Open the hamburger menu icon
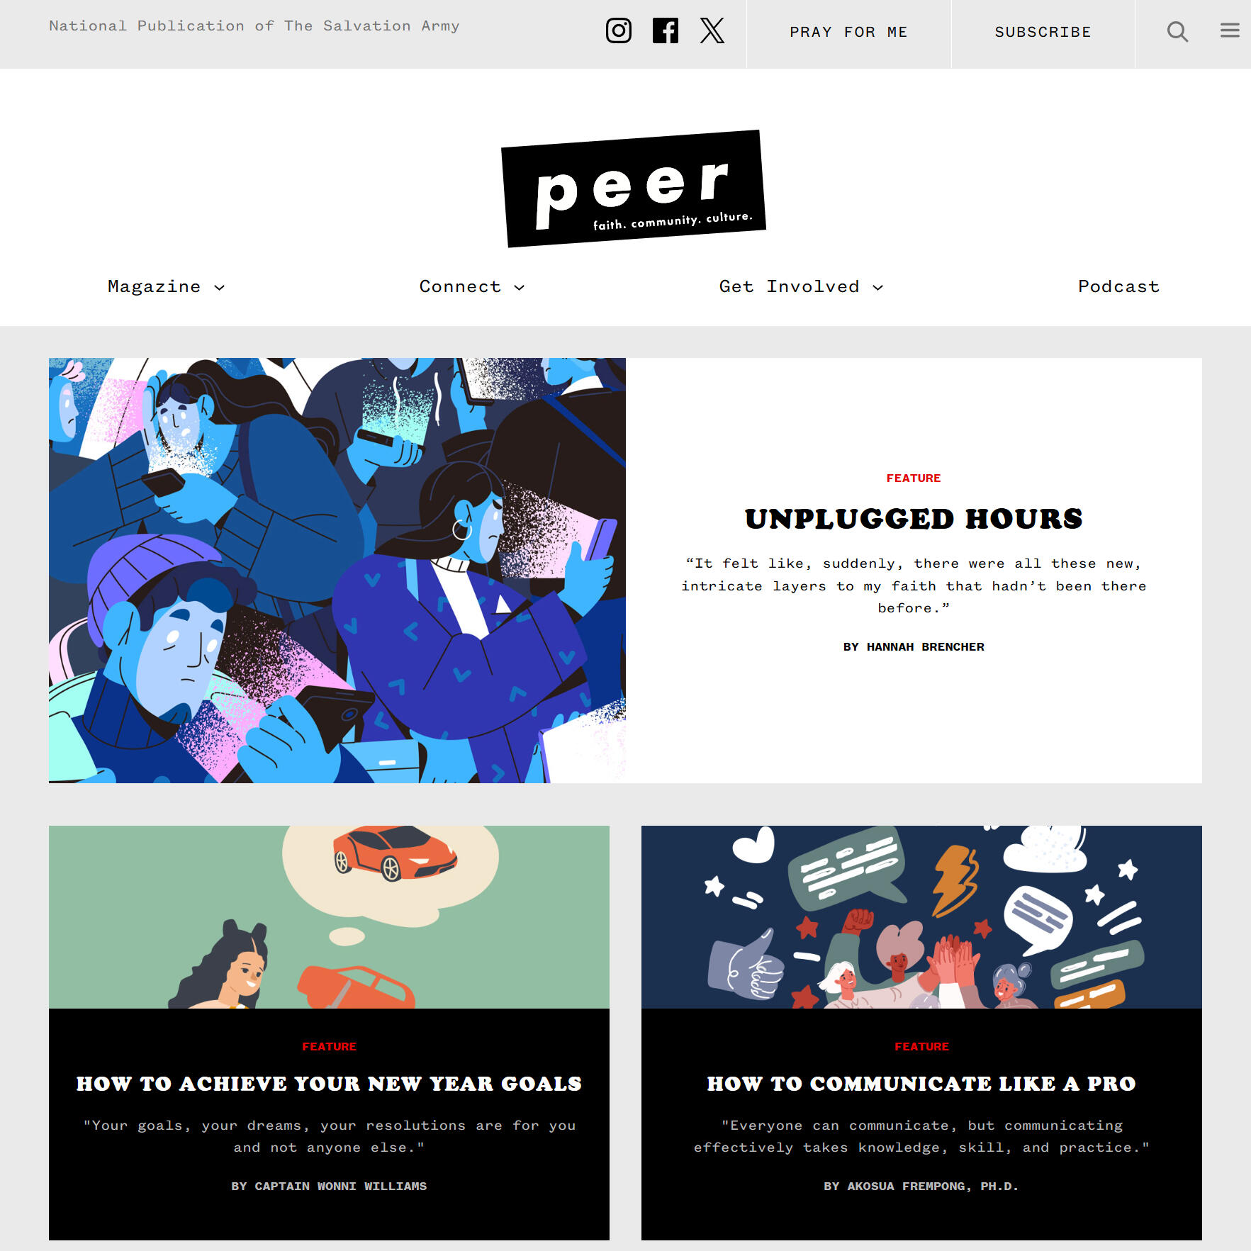1251x1251 pixels. [x=1230, y=30]
